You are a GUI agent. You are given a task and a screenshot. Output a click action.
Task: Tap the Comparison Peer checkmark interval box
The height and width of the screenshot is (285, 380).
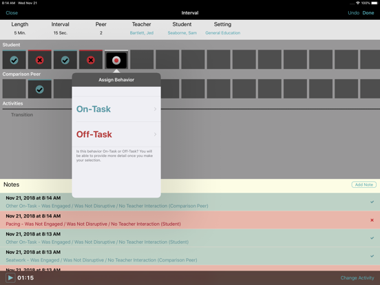40,89
